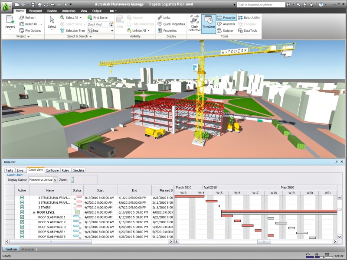Click the Quick Find search icon
Screen dimensions: 347x260
pos(111,24)
